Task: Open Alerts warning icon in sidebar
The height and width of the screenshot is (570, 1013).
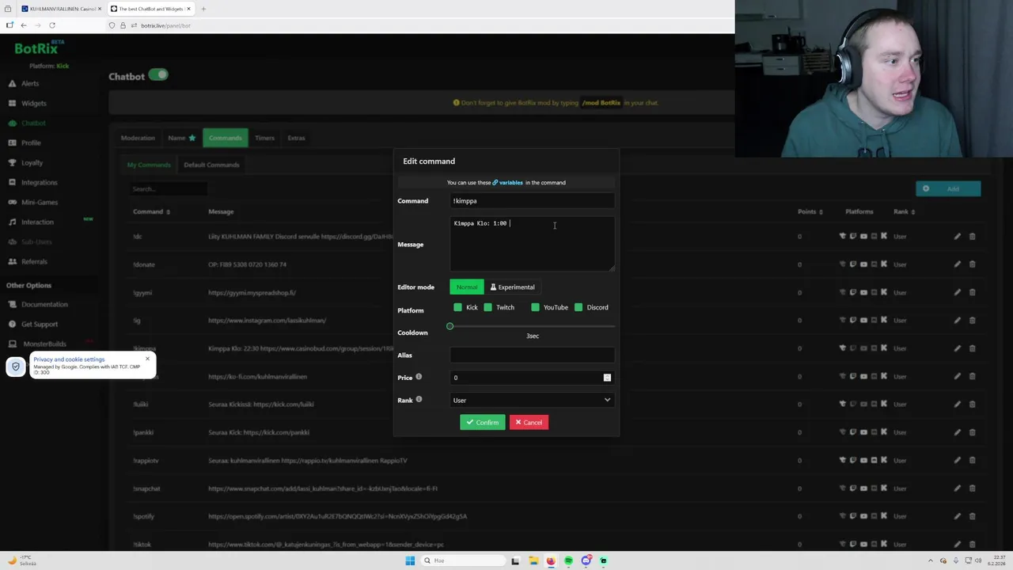Action: tap(12, 83)
